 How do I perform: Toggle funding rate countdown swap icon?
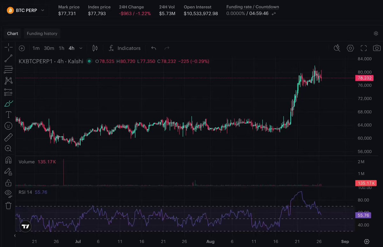pos(274,14)
